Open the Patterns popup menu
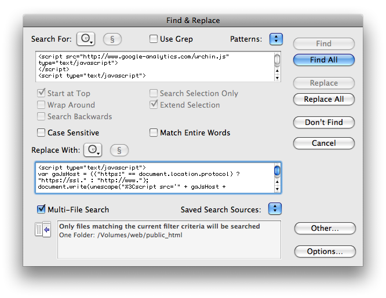 point(276,39)
